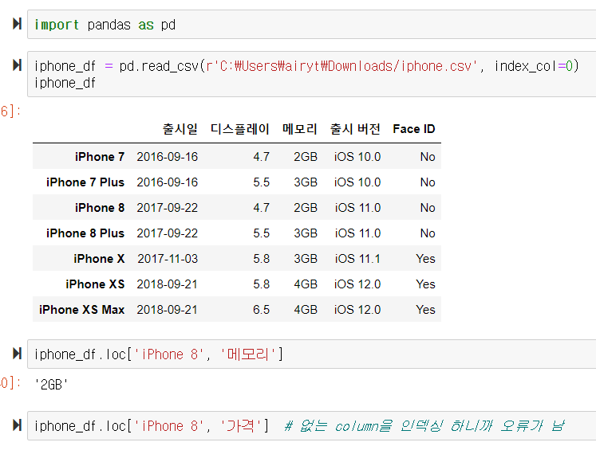This screenshot has height=454, width=596.
Task: Select the 디스플레이 column header
Action: [x=240, y=129]
